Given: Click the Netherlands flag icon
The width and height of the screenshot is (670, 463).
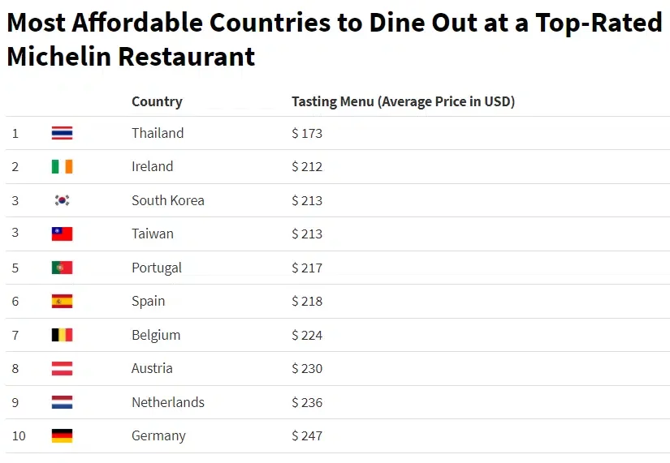Looking at the screenshot, I should point(62,402).
